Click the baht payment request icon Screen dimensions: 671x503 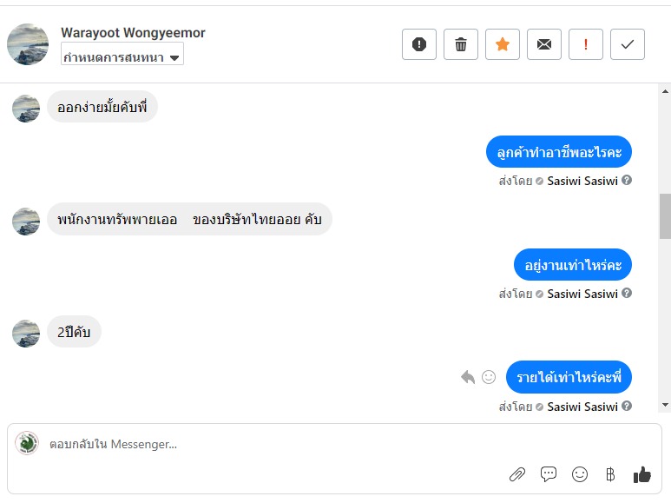point(610,474)
